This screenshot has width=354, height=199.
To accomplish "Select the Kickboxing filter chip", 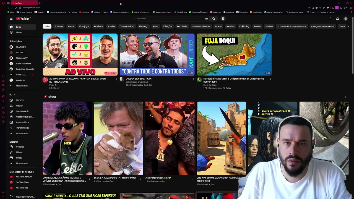I will (x=244, y=26).
